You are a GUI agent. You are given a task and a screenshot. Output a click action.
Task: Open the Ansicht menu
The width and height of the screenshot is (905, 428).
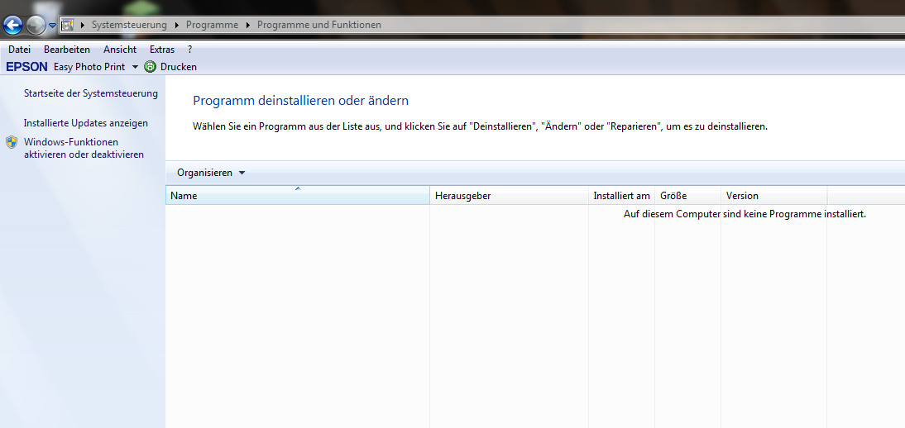click(120, 50)
